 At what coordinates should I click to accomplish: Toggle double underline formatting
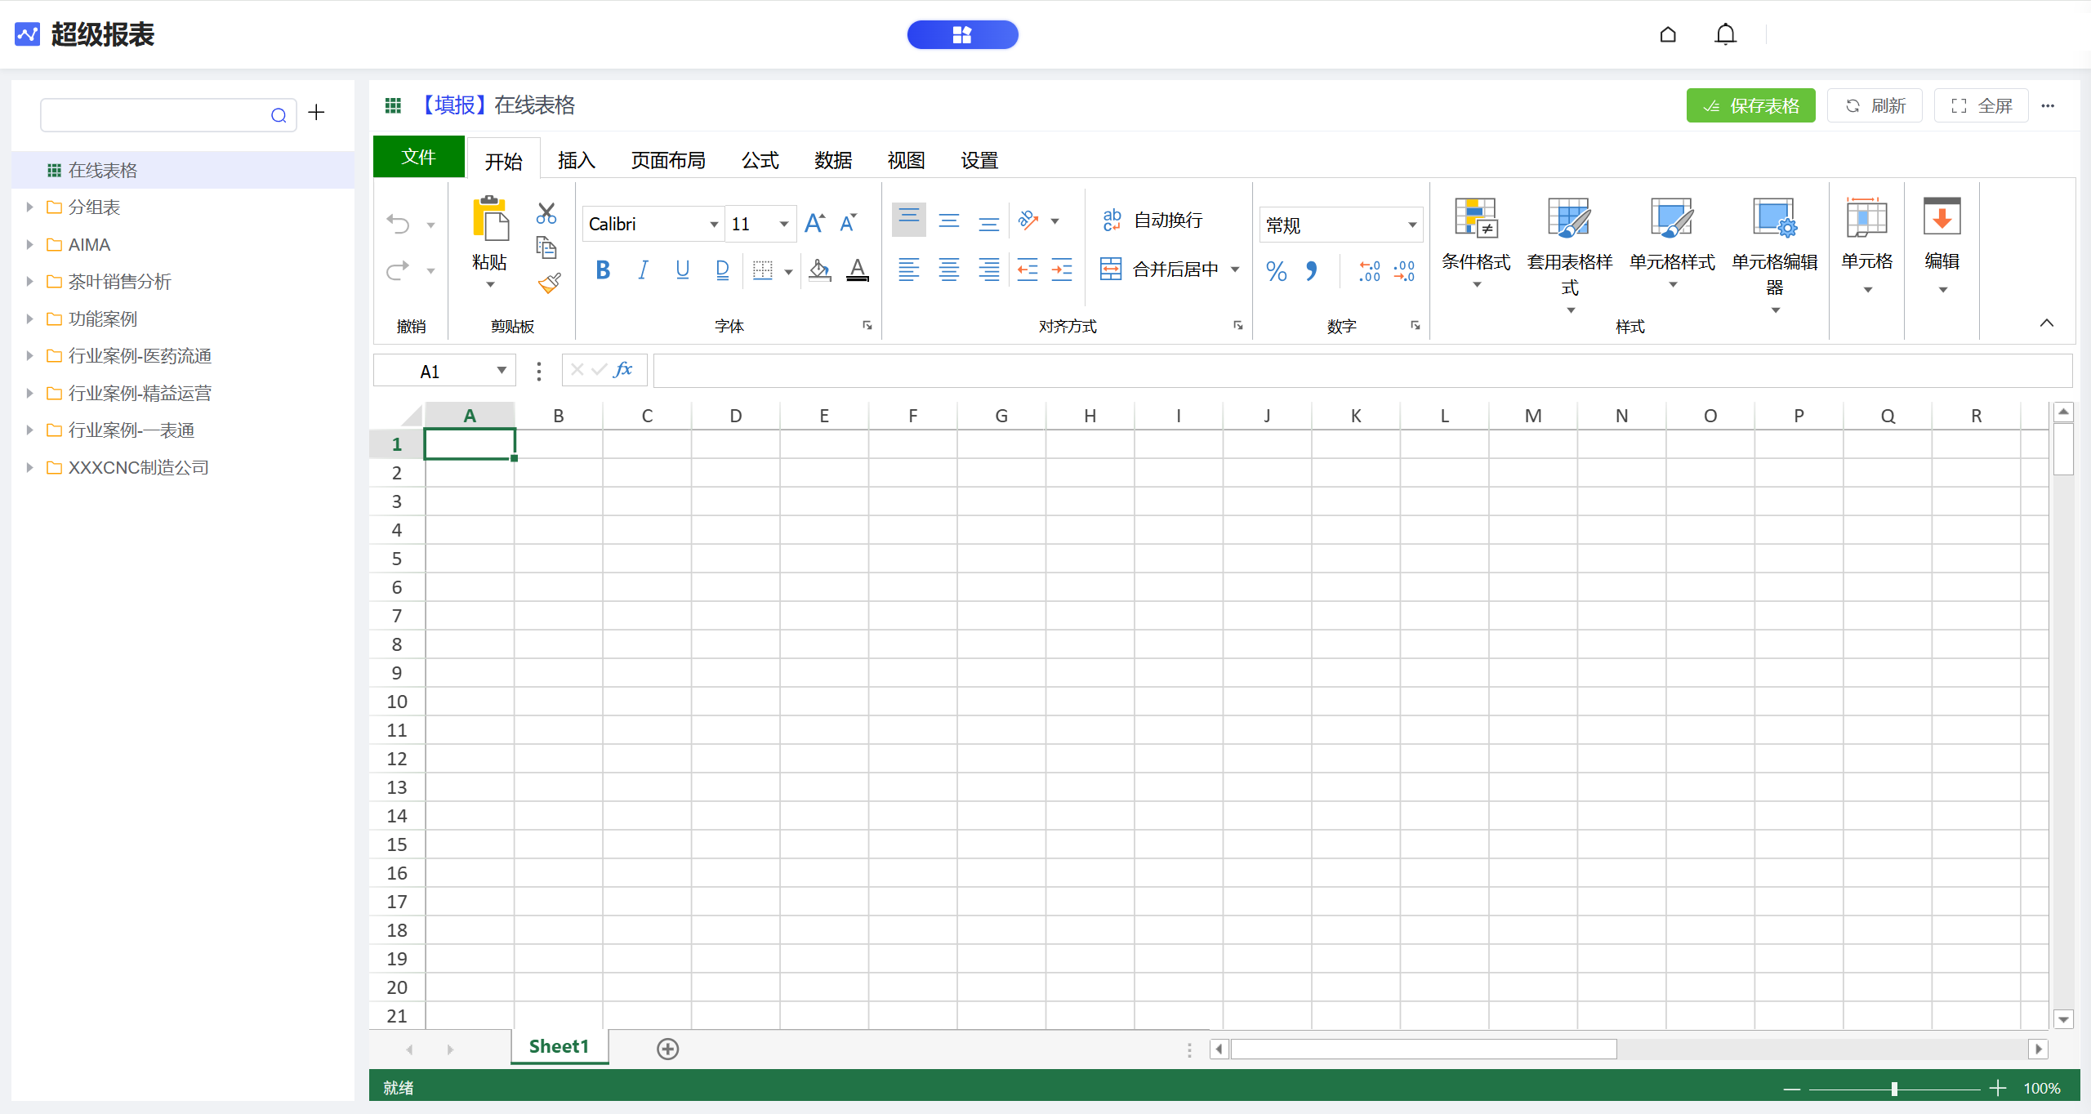[x=722, y=270]
